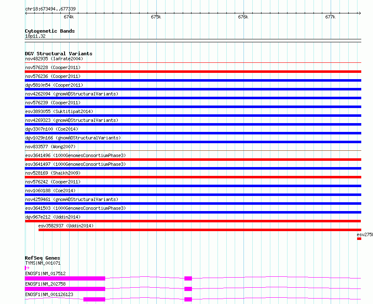Open variant nsv4262094 (gnomADStructuralVariants)
The width and height of the screenshot is (373, 304).
pyautogui.click(x=72, y=94)
